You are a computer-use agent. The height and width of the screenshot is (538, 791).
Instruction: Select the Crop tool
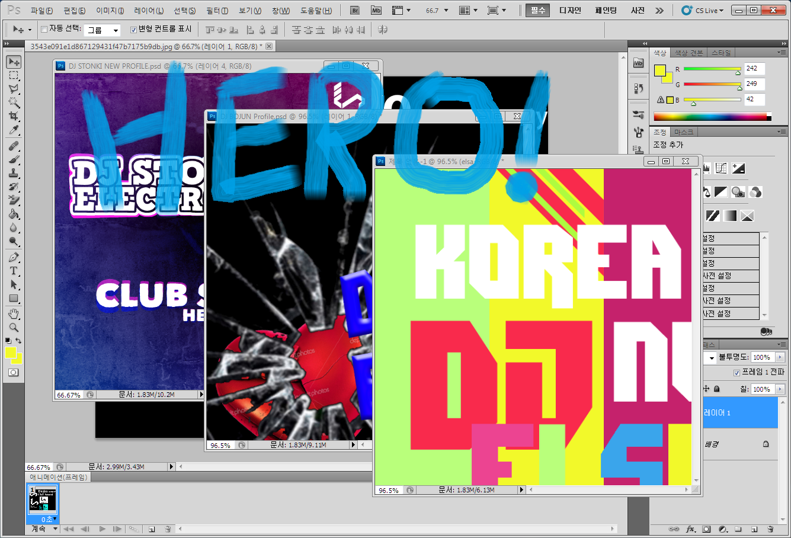click(x=14, y=116)
